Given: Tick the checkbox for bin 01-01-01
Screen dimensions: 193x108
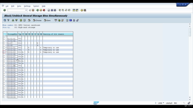Looking at the screenshot, I should [x=4, y=38].
